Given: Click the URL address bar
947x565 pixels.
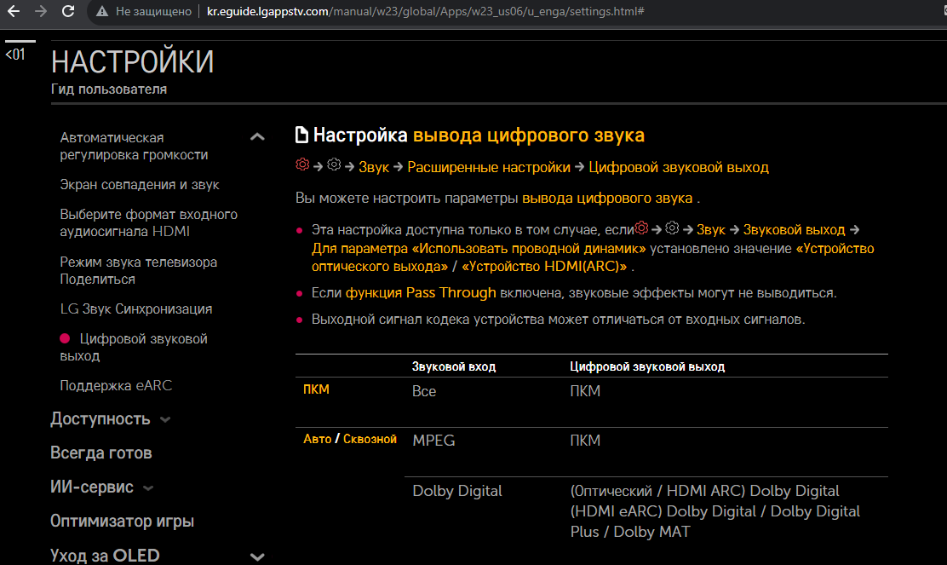Looking at the screenshot, I should point(426,12).
